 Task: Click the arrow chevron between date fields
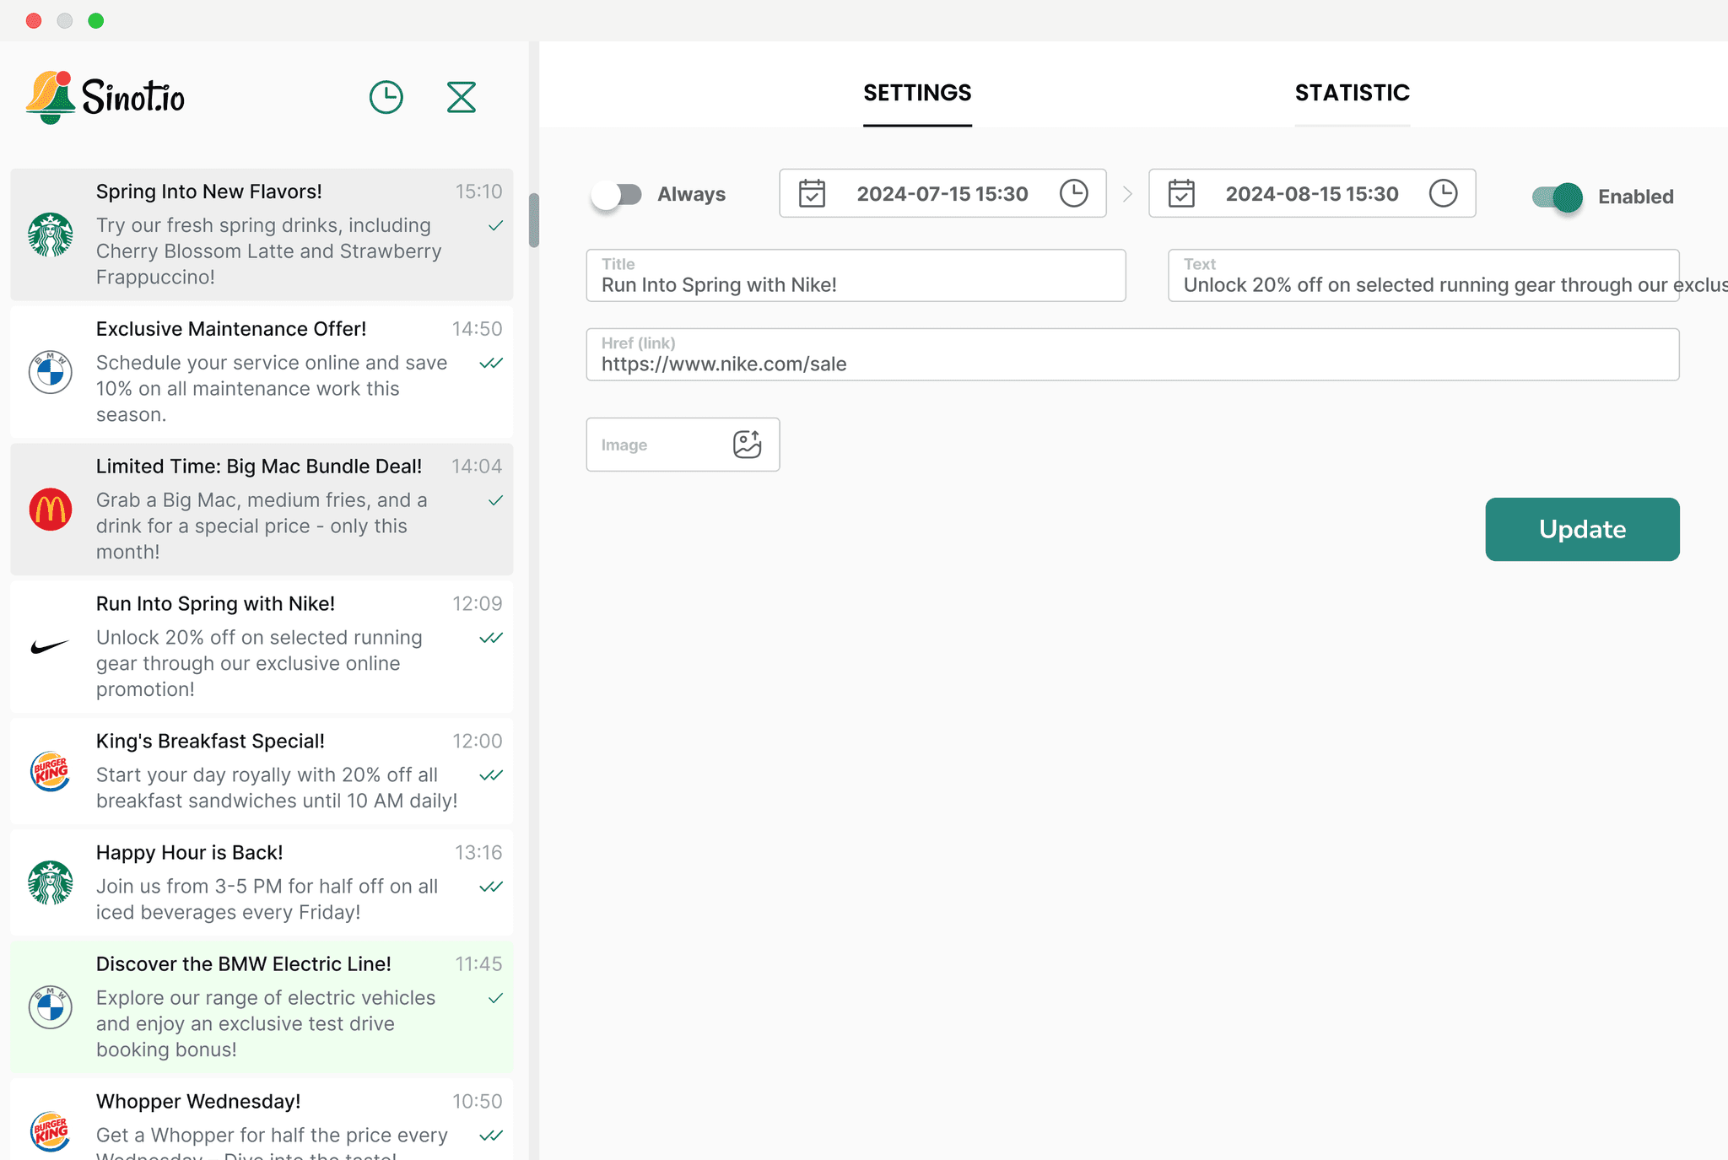coord(1127,194)
